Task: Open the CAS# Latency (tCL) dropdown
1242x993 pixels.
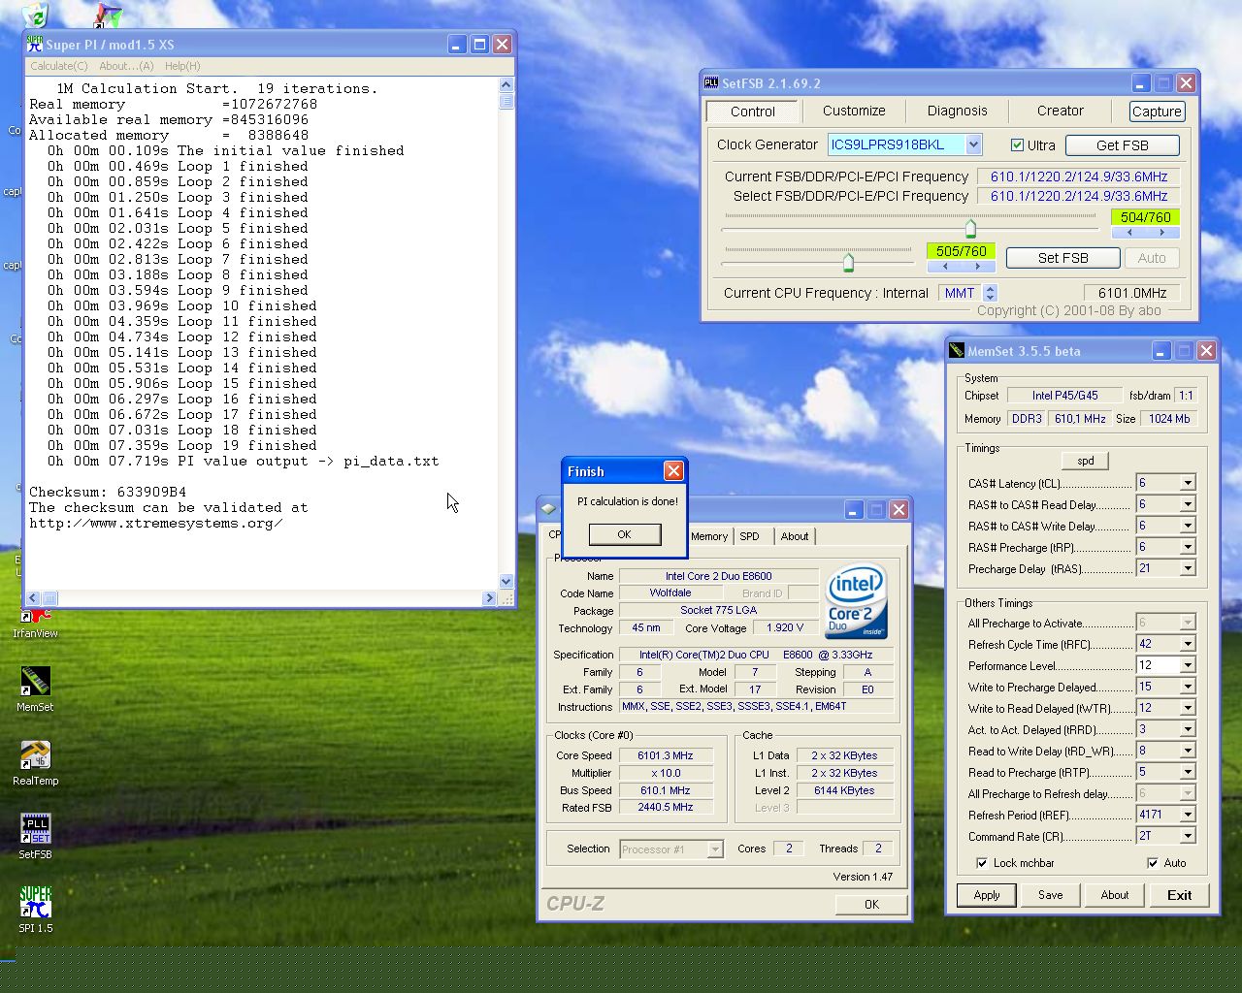Action: (1187, 483)
